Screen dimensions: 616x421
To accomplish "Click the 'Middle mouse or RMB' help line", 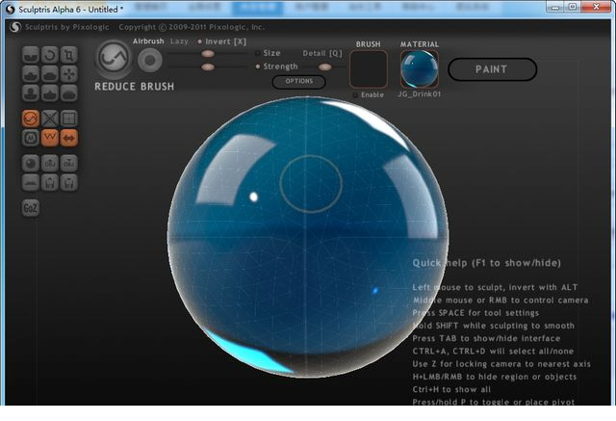I will point(500,300).
